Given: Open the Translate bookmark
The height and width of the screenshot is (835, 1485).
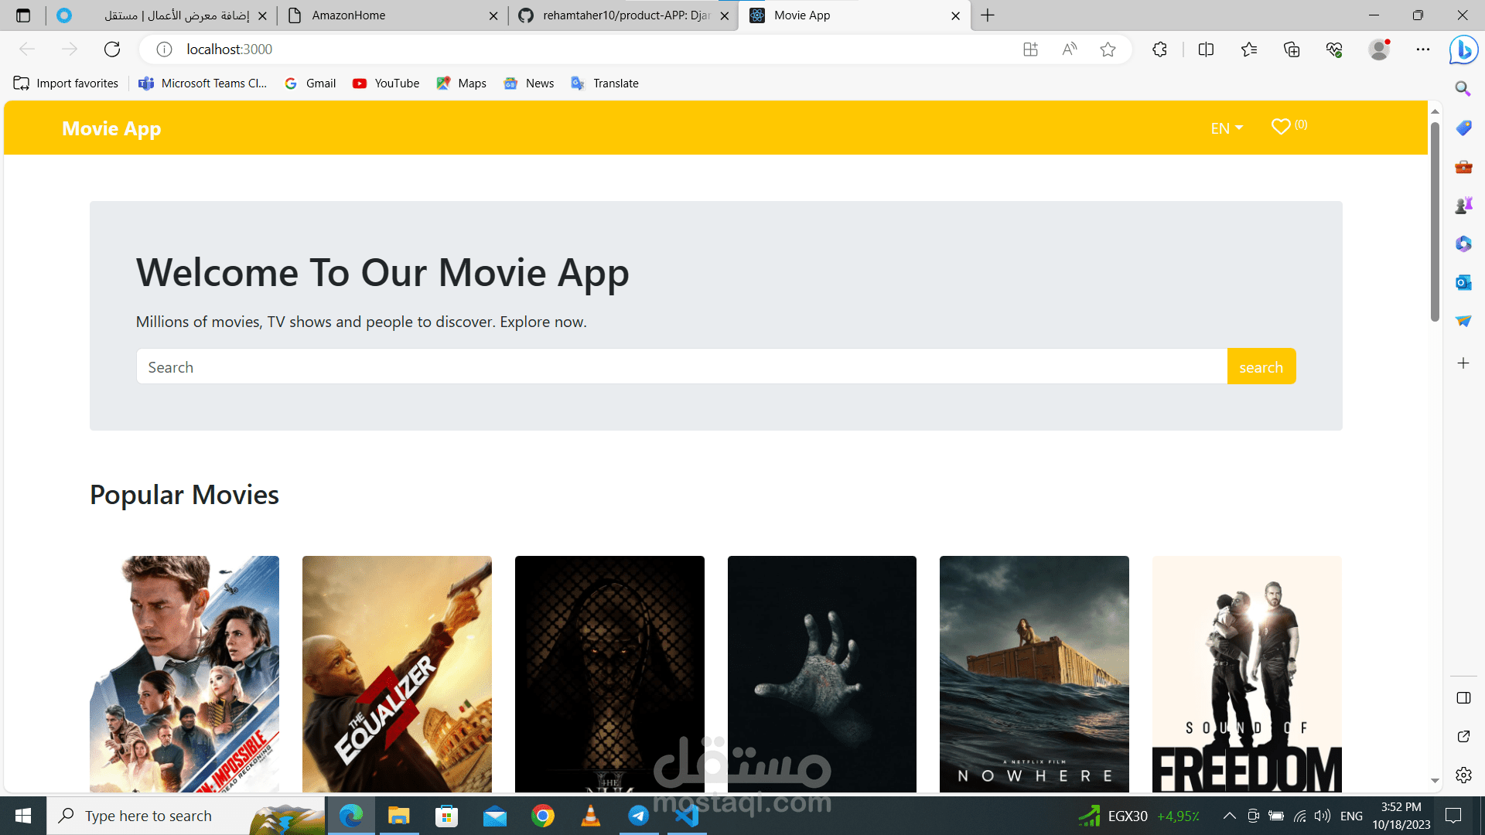Looking at the screenshot, I should [x=605, y=83].
